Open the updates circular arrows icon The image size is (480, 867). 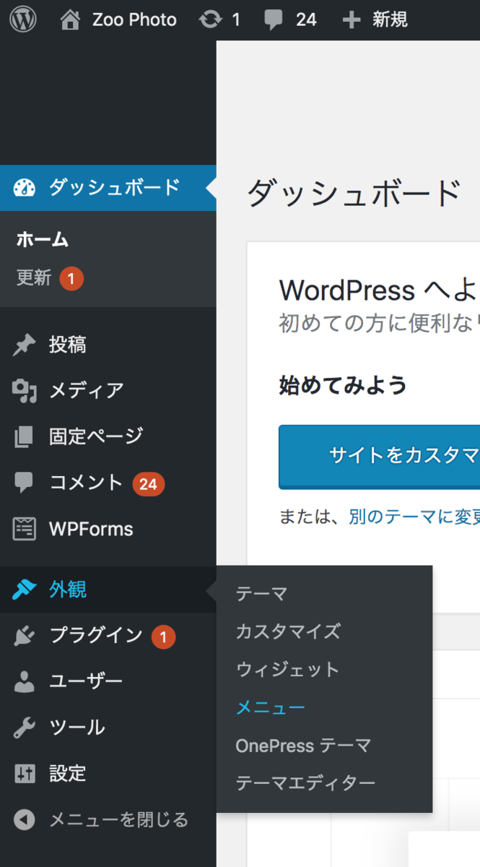(210, 20)
